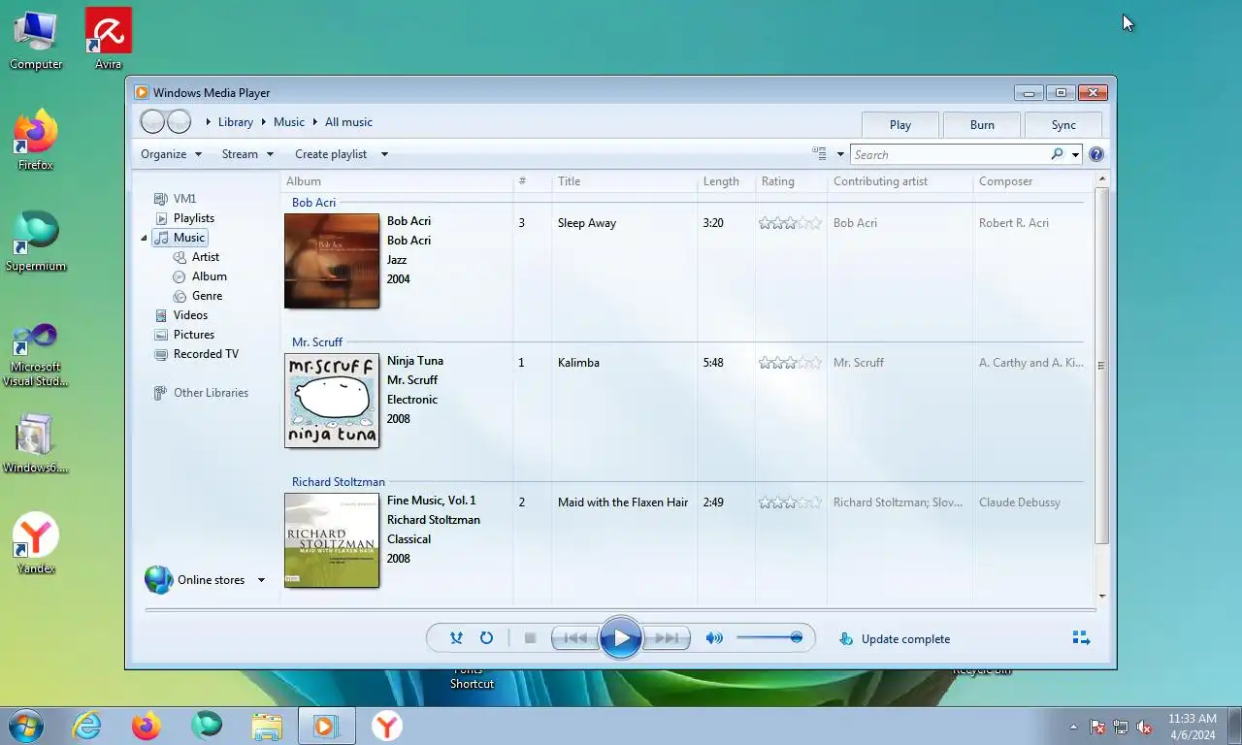The width and height of the screenshot is (1242, 745).
Task: Open search options dropdown arrow
Action: click(1075, 154)
